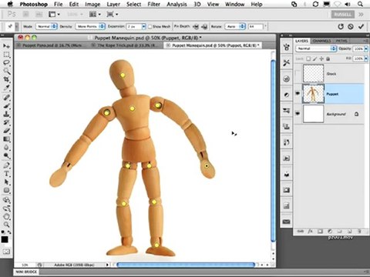Open Spotlight search in menu bar
The image size is (370, 277).
(361, 4)
